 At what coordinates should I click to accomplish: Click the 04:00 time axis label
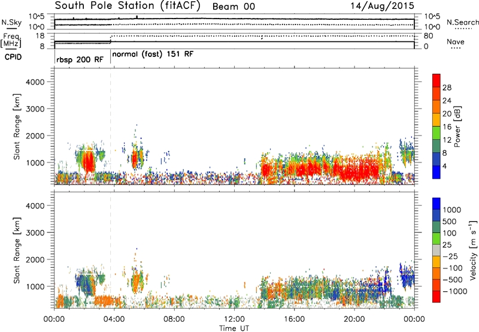tap(114, 319)
